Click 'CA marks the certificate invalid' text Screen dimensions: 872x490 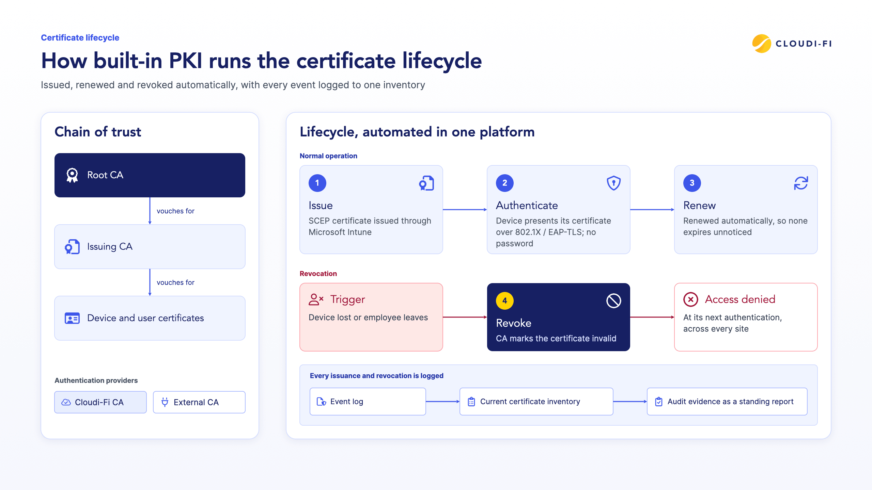[556, 339]
